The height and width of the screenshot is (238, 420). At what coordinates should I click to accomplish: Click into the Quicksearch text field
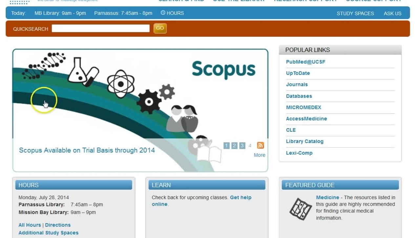pos(101,29)
